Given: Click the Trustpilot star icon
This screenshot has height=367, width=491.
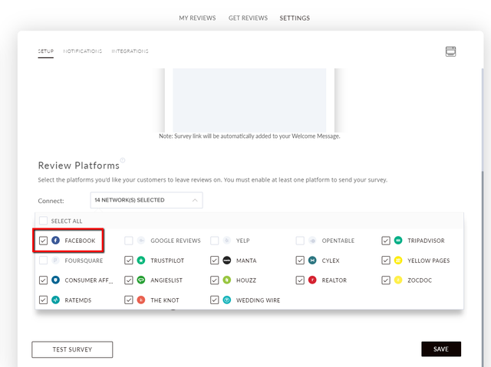Looking at the screenshot, I should [x=141, y=260].
